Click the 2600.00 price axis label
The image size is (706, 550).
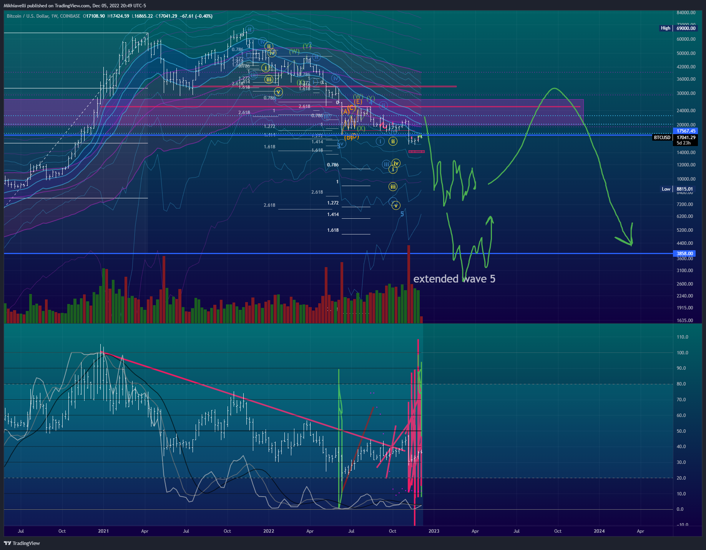coord(685,284)
